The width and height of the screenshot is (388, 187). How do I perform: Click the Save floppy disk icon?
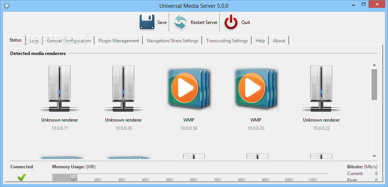147,22
